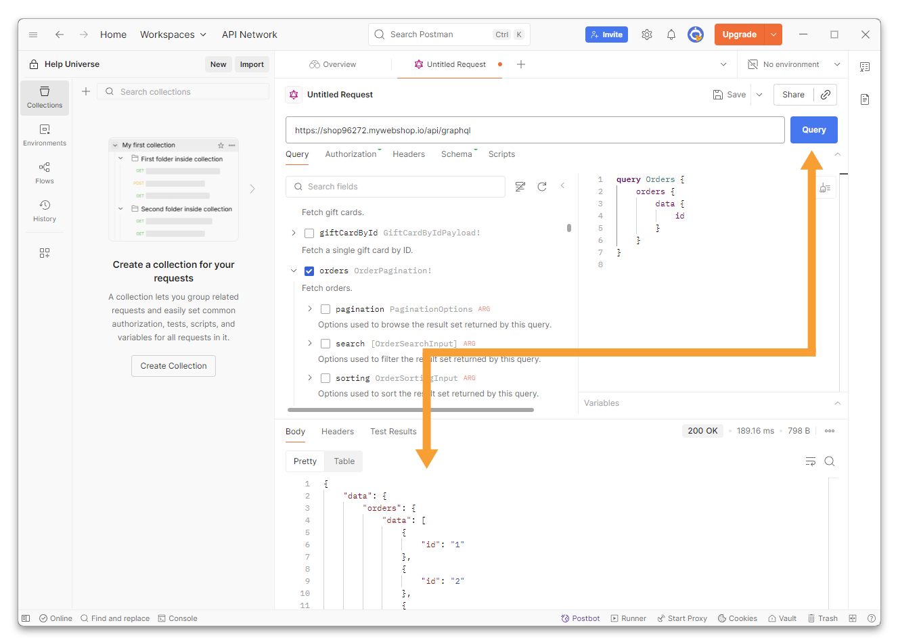898x644 pixels.
Task: Uncheck the orders field
Action: pos(309,271)
